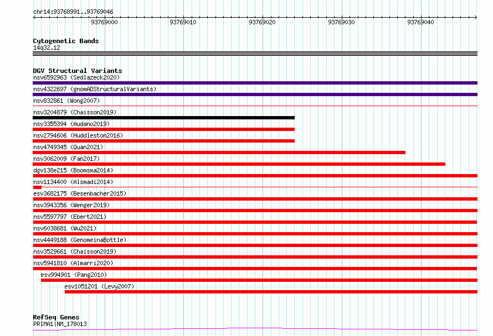Open the esv994901 (Pang2010) label

pyautogui.click(x=74, y=275)
